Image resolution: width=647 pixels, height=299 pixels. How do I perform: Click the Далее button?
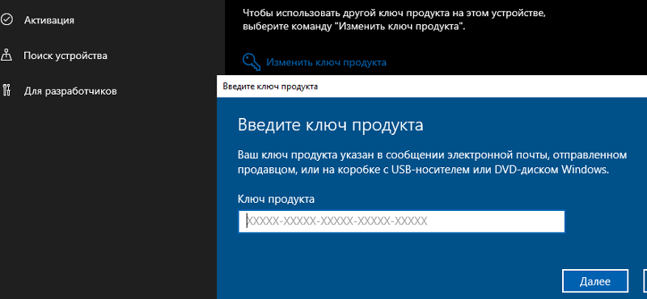[x=595, y=281]
